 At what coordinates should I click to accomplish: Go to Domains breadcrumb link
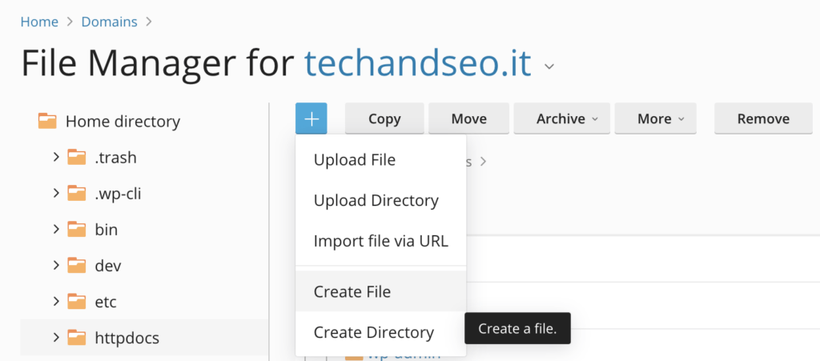(x=109, y=22)
